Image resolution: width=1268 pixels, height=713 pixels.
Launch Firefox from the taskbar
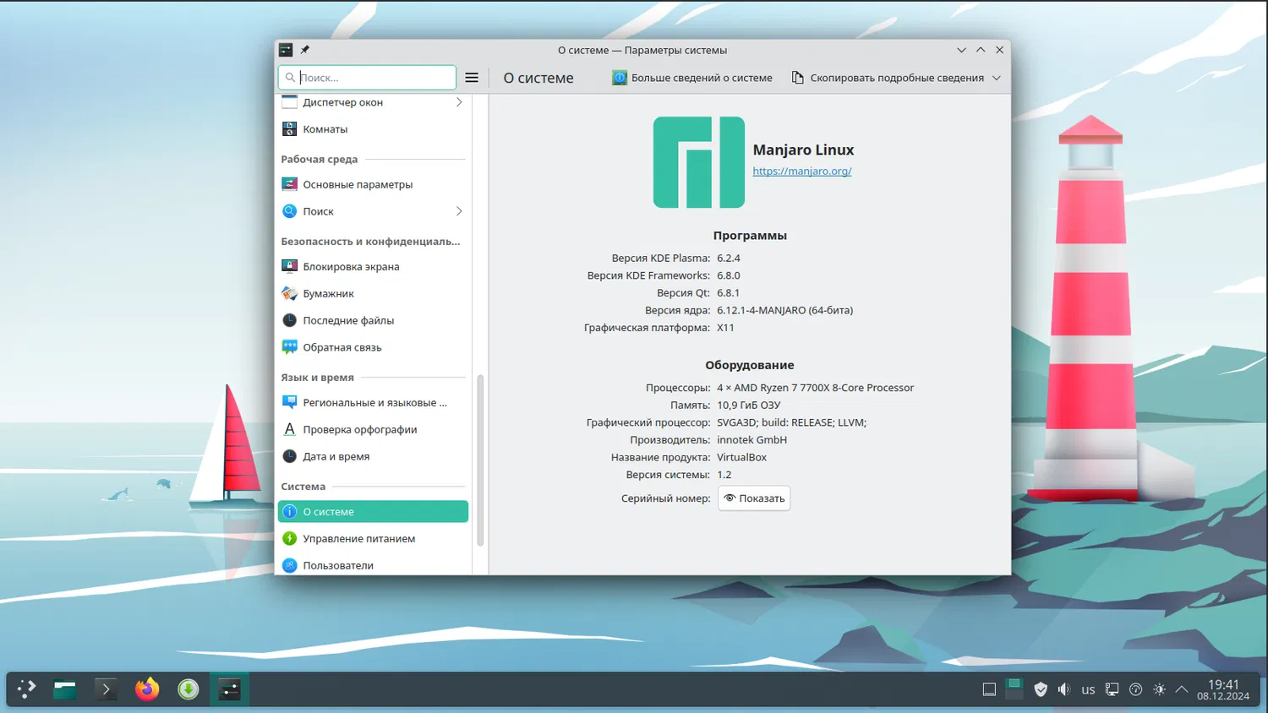pyautogui.click(x=147, y=689)
